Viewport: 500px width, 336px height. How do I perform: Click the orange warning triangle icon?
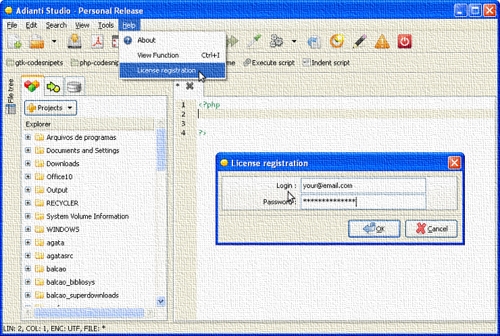click(382, 41)
